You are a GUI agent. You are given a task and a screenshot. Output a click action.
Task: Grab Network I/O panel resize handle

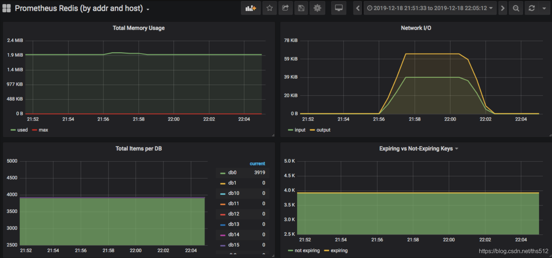[x=550, y=135]
